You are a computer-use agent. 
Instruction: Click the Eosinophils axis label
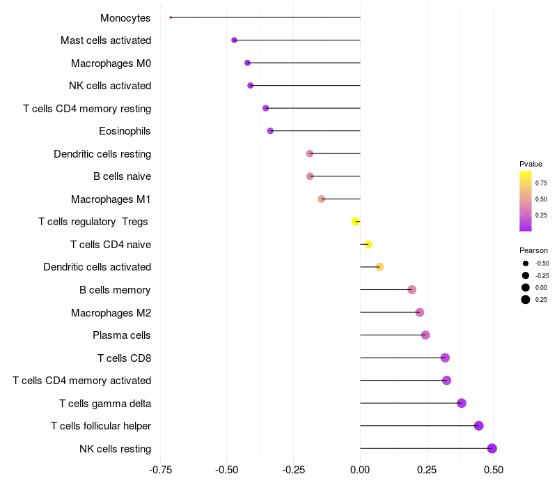[x=125, y=131]
